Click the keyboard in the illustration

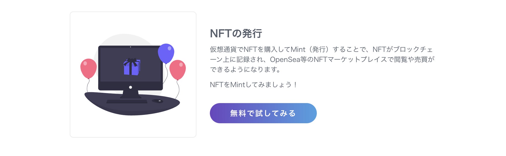click(x=127, y=102)
